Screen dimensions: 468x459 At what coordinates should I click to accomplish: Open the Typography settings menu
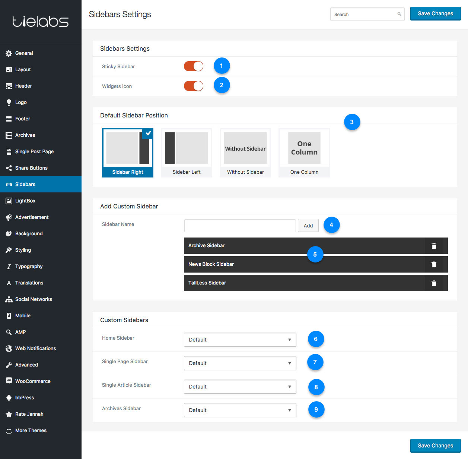coord(41,266)
